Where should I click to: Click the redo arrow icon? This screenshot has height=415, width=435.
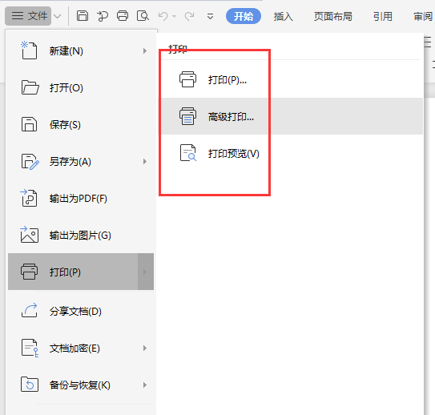coord(190,16)
